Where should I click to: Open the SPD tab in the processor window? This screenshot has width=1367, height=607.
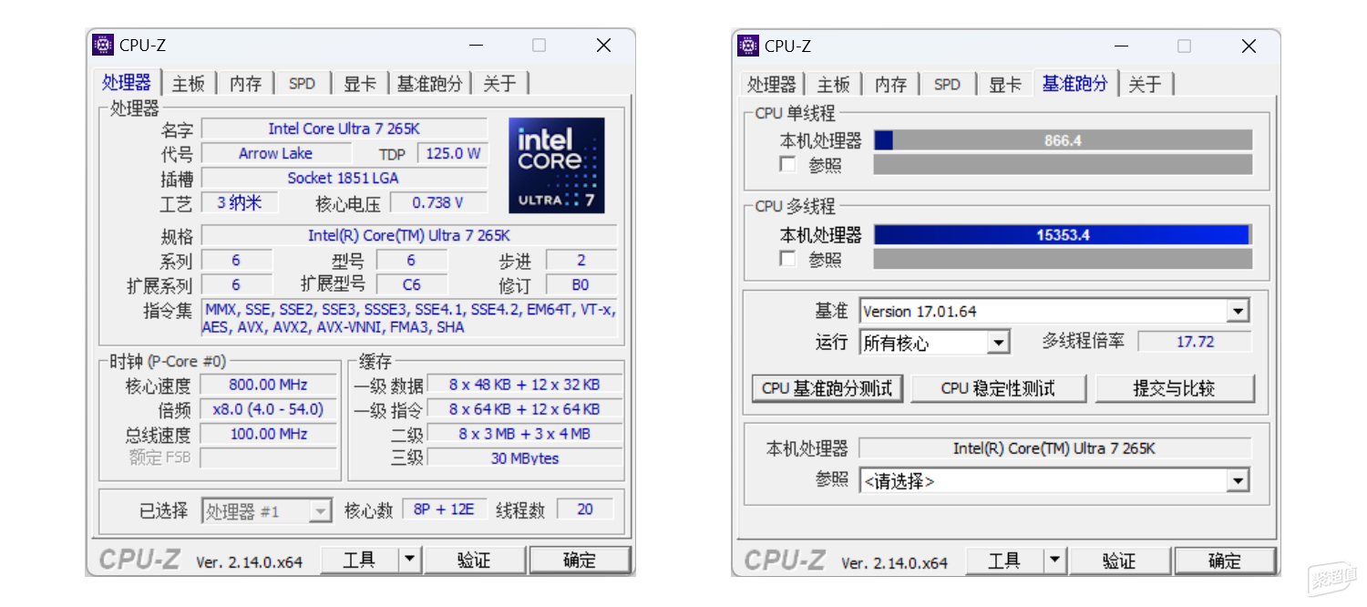point(302,84)
